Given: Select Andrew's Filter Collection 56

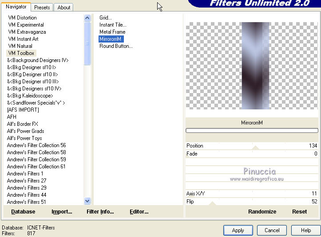Looking at the screenshot, I should tap(36, 145).
